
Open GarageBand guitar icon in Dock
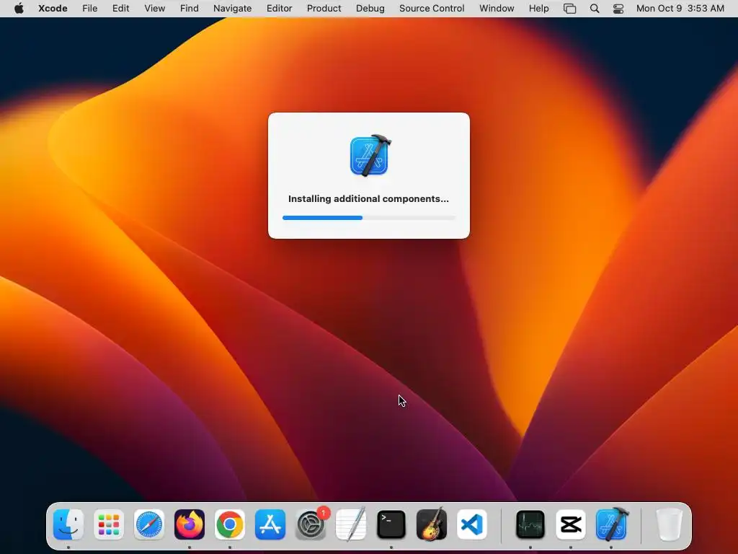click(432, 524)
